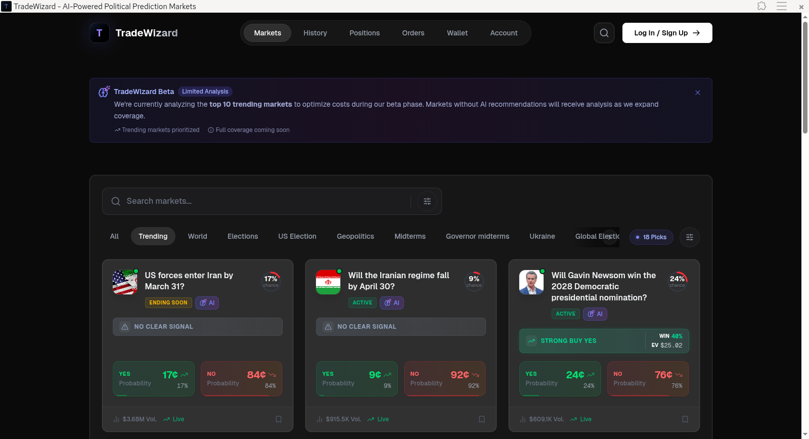This screenshot has width=809, height=439.
Task: Select the Geopolitics category filter
Action: (x=355, y=236)
